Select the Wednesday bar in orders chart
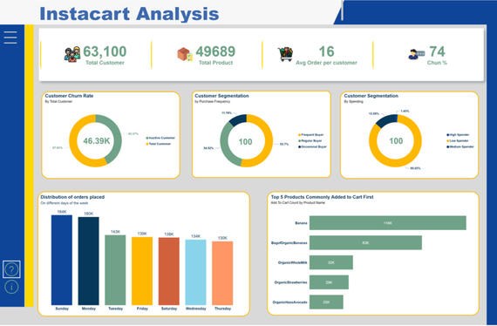 point(195,272)
